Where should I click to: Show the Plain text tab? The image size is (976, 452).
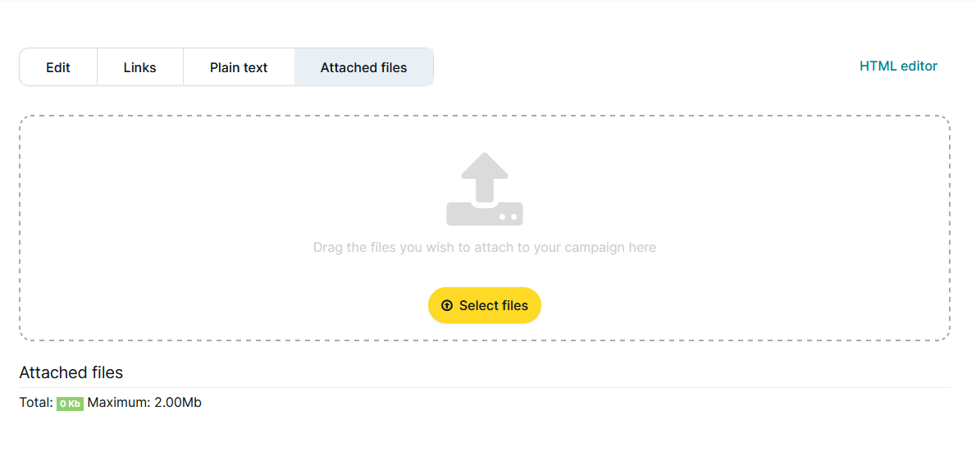click(239, 67)
